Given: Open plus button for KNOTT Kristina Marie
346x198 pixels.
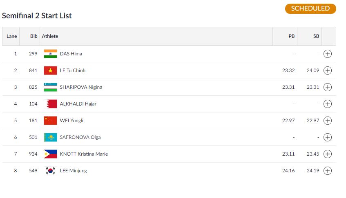Looking at the screenshot, I should [x=327, y=154].
